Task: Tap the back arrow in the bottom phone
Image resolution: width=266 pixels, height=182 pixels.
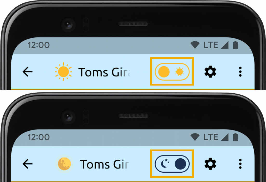Action: click(x=28, y=164)
